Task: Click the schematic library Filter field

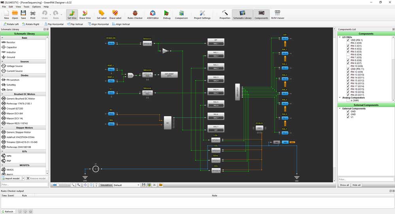Action: point(23,185)
